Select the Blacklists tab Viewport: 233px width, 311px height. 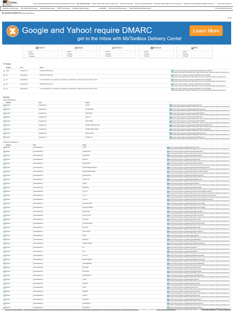tap(47, 8)
